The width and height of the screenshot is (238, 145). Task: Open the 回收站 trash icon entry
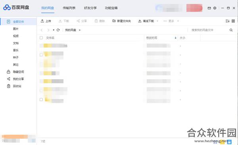pyautogui.click(x=8, y=86)
